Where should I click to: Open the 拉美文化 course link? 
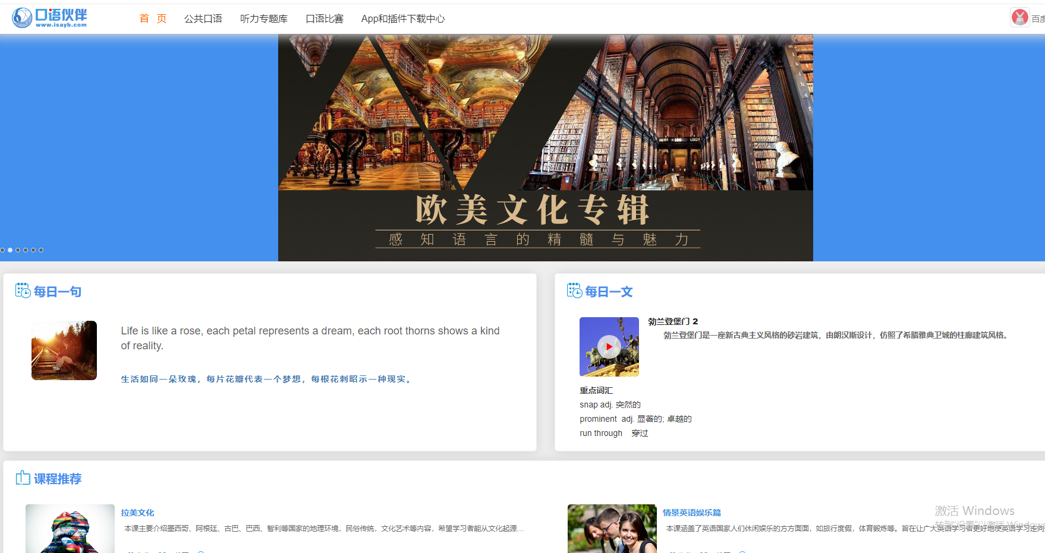point(137,512)
